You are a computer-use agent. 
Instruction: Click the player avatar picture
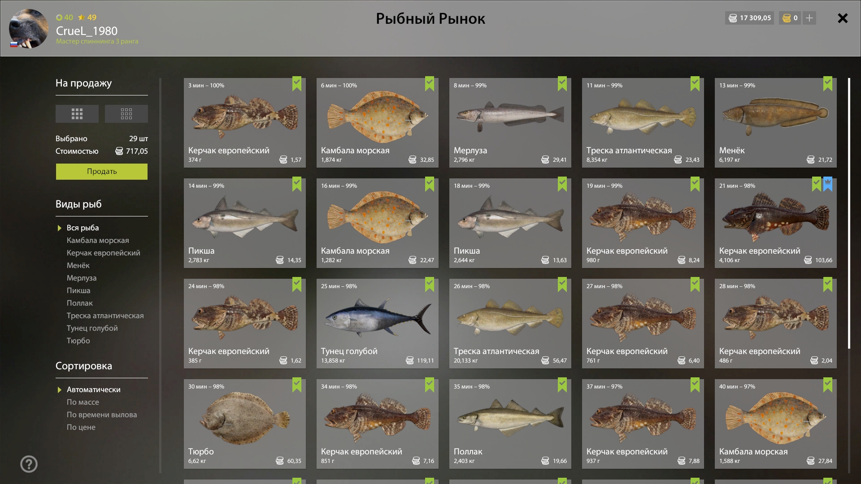[29, 29]
